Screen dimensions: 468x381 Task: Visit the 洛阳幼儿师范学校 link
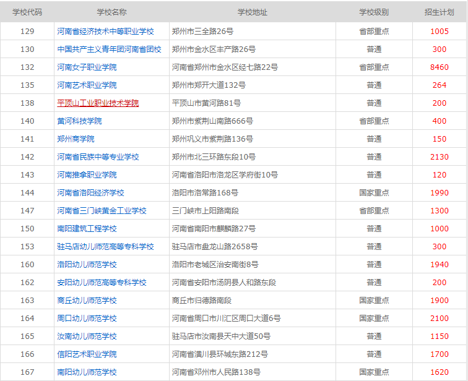(87, 264)
